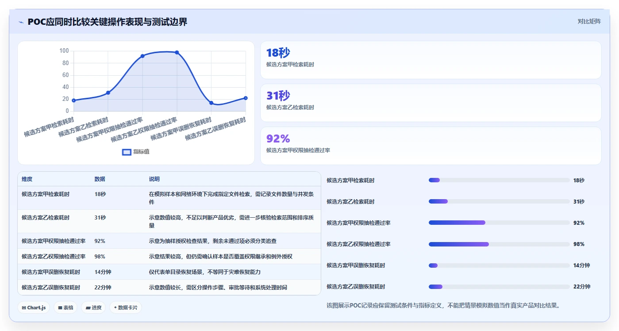Click the progress bar for 候选方案乙误删恢复耗时
The image size is (619, 331).
pos(499,286)
